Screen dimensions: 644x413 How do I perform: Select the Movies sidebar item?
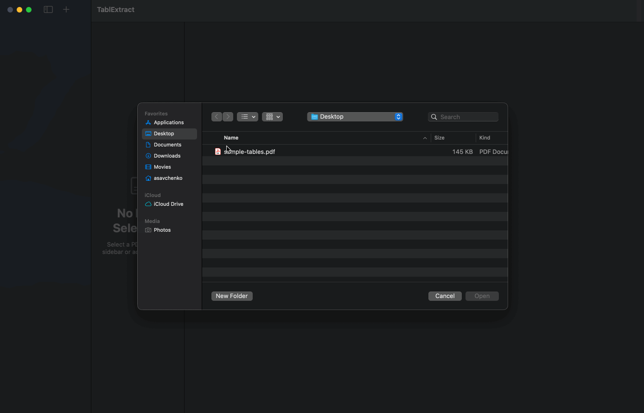(161, 167)
